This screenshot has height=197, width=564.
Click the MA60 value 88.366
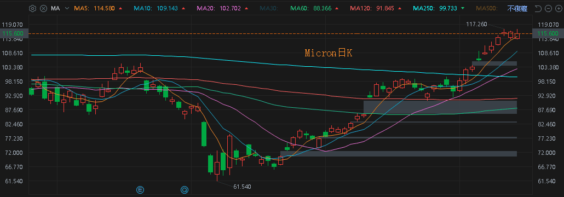click(x=323, y=8)
